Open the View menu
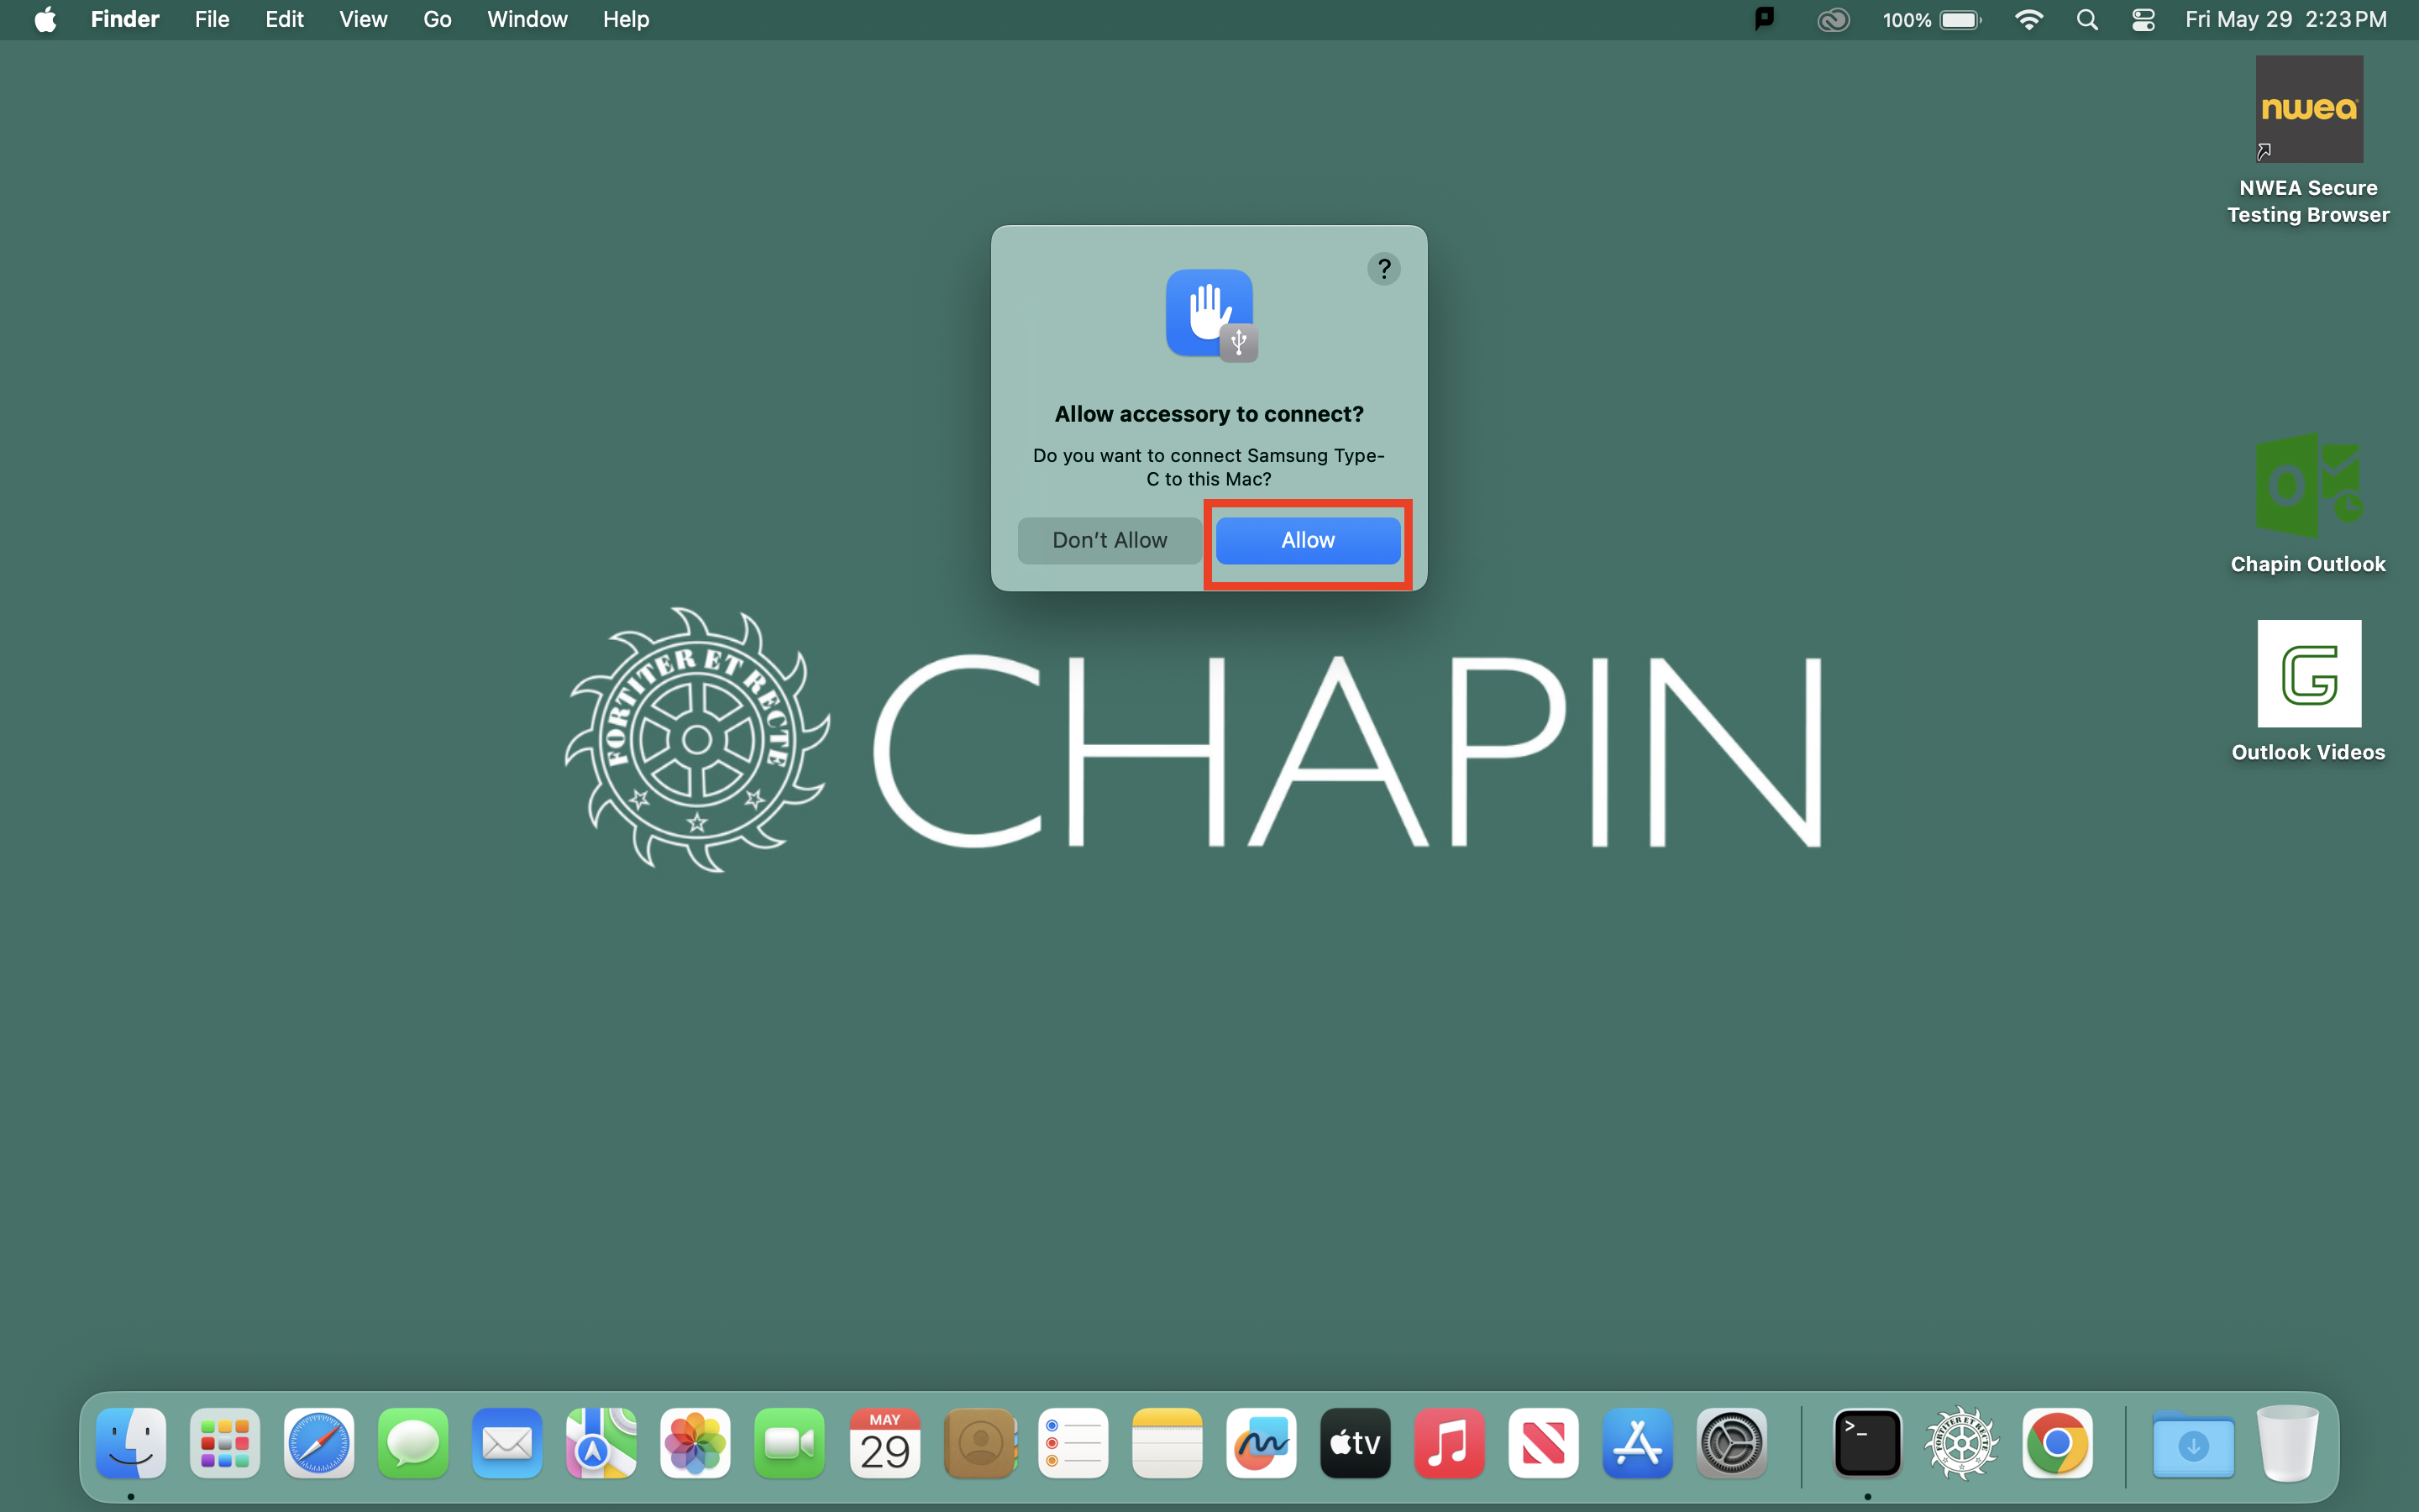2419x1512 pixels. click(363, 19)
